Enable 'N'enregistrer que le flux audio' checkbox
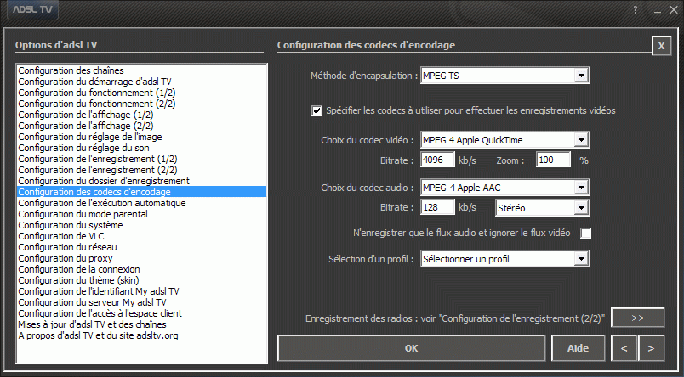684x377 pixels. (x=586, y=233)
